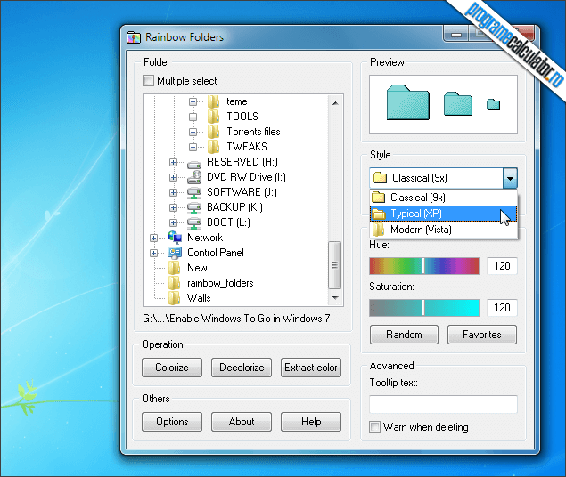
Task: Enable the Multiple select checkbox
Action: pos(148,80)
